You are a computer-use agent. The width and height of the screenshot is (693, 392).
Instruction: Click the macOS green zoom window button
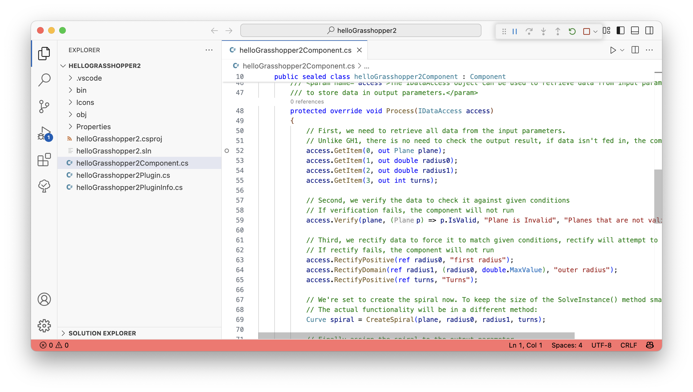click(x=62, y=30)
